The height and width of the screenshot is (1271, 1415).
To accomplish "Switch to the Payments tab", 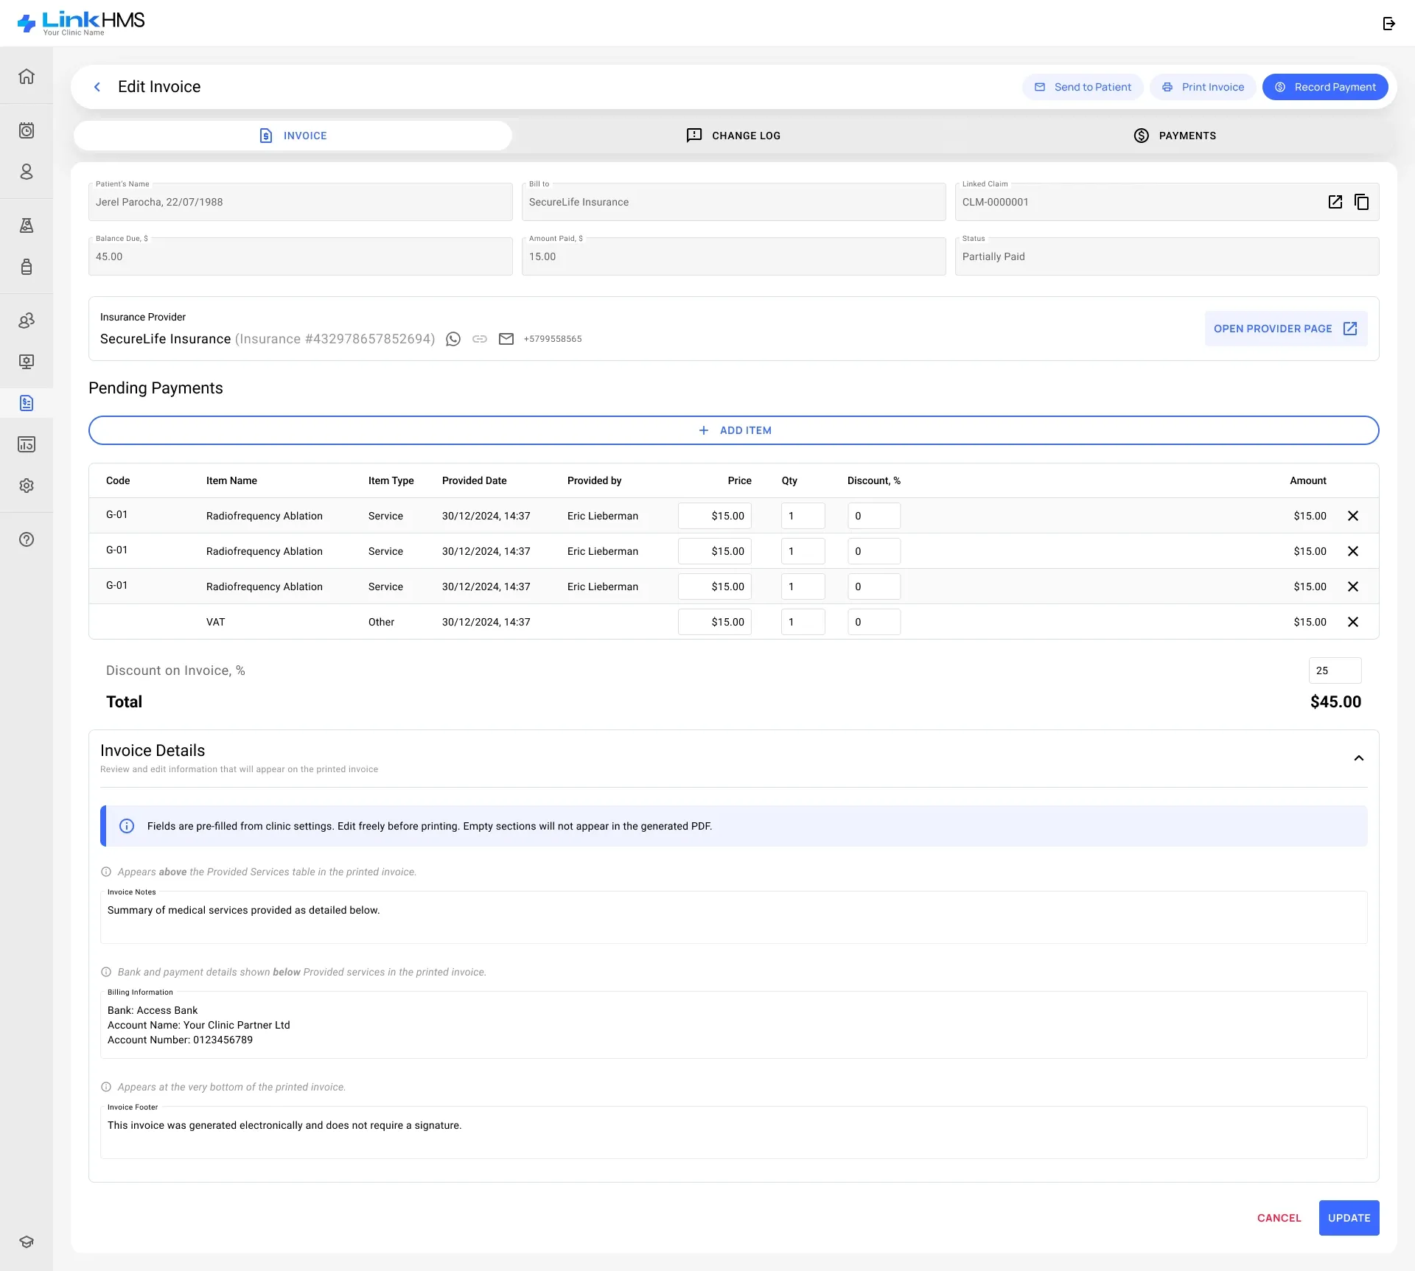I will (1175, 136).
